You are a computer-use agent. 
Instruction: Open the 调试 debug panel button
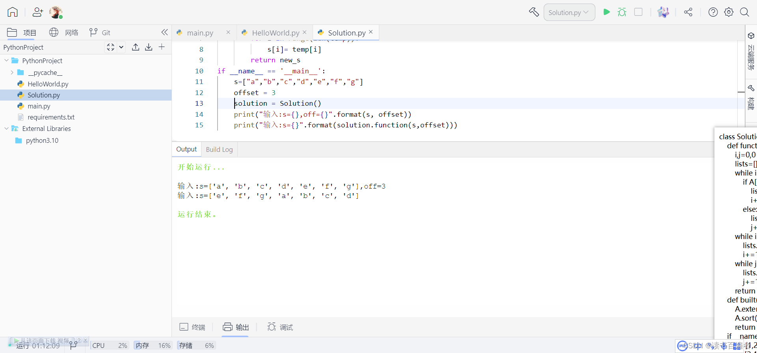pyautogui.click(x=280, y=327)
